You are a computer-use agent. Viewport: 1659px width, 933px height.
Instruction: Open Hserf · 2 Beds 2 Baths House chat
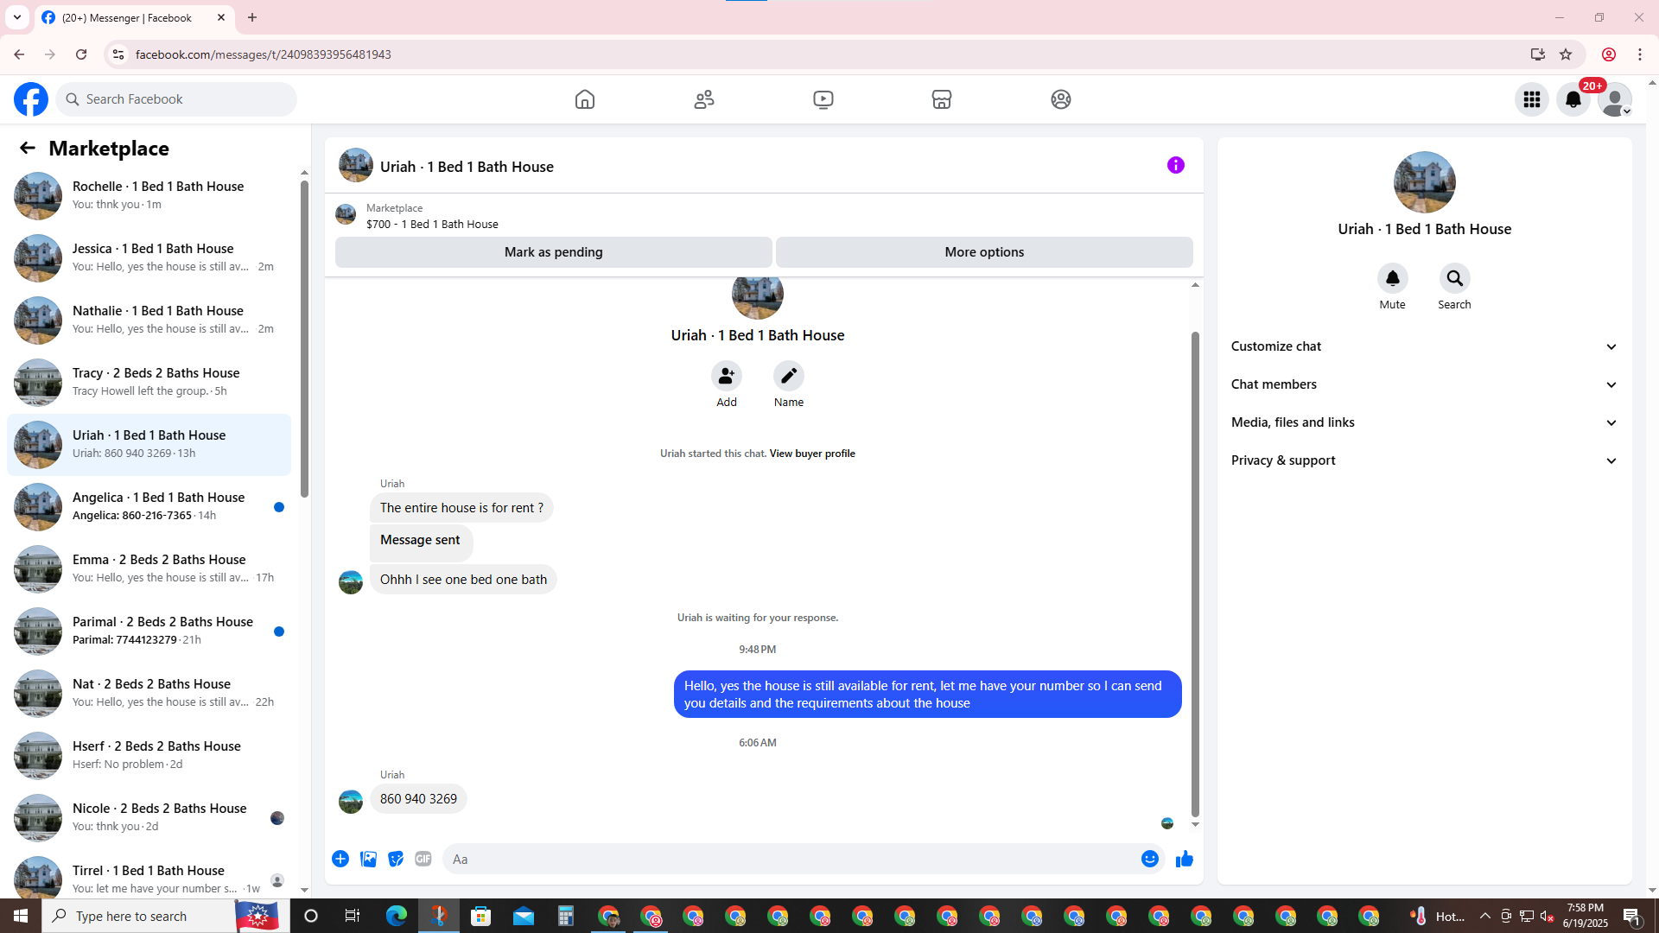pos(149,756)
